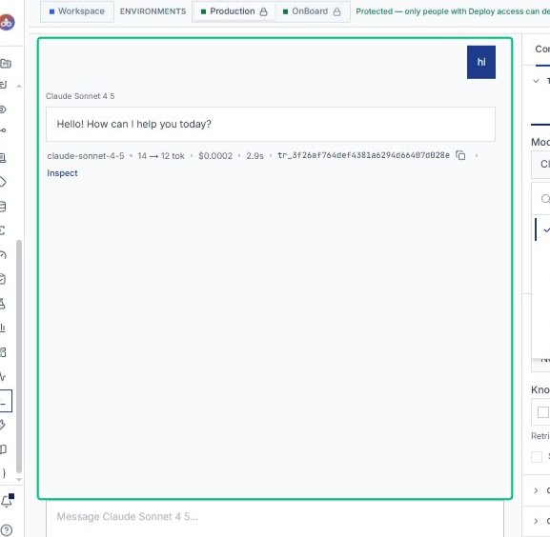Focus the Message Claude Sonnet 4 5 input
The width and height of the screenshot is (550, 537).
(x=275, y=518)
